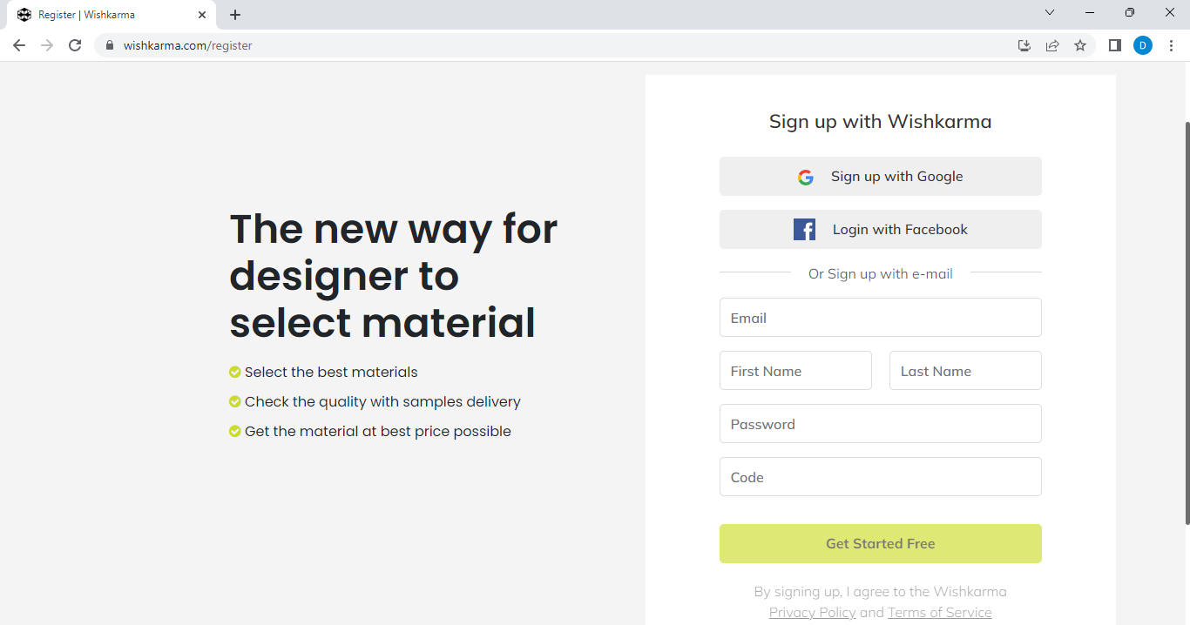Open the Privacy Policy link
1190x625 pixels.
[812, 613]
